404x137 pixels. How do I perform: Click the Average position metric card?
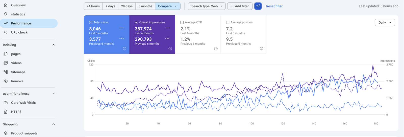243,34
